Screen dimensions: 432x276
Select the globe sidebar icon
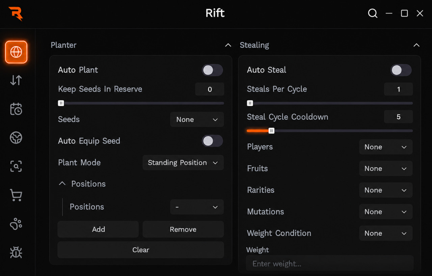click(16, 52)
